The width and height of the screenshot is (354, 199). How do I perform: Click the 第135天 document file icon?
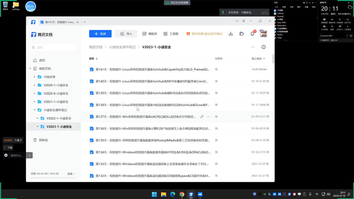pyautogui.click(x=92, y=140)
